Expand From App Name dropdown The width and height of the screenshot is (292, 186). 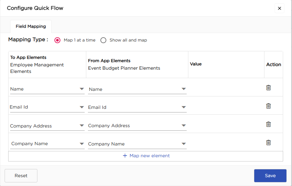click(x=137, y=89)
